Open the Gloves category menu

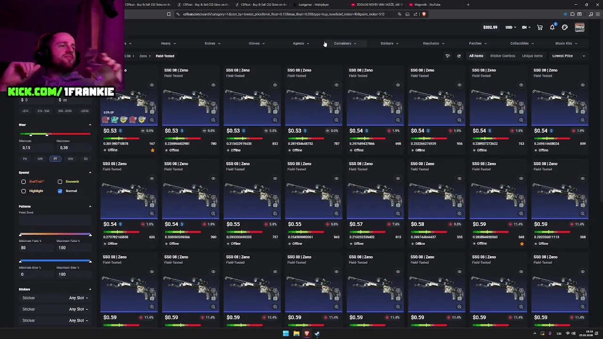(257, 43)
